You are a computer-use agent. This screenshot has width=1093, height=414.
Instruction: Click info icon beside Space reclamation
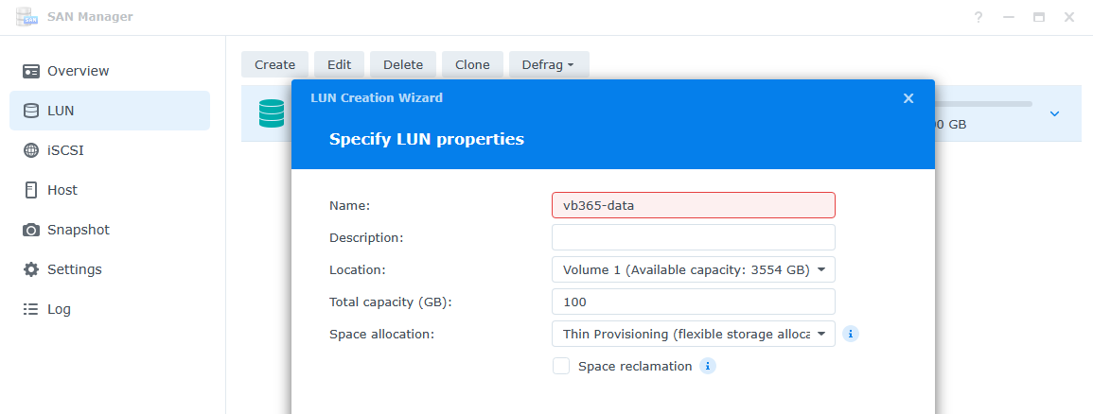click(708, 366)
